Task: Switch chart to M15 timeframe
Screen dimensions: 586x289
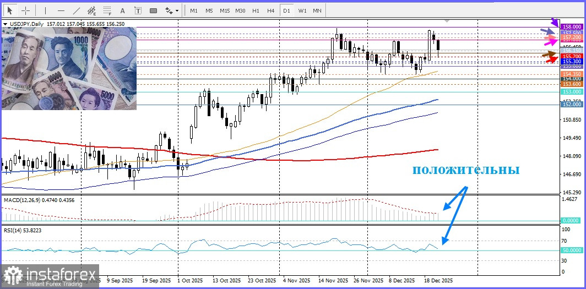Action: 225,10
